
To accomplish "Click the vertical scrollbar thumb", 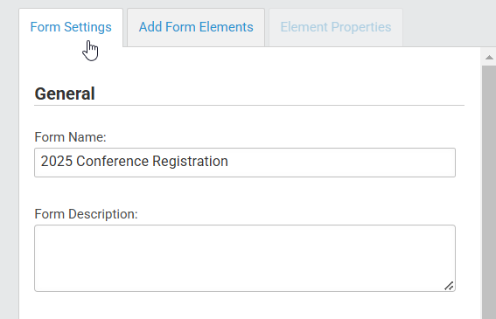I will pyautogui.click(x=489, y=192).
